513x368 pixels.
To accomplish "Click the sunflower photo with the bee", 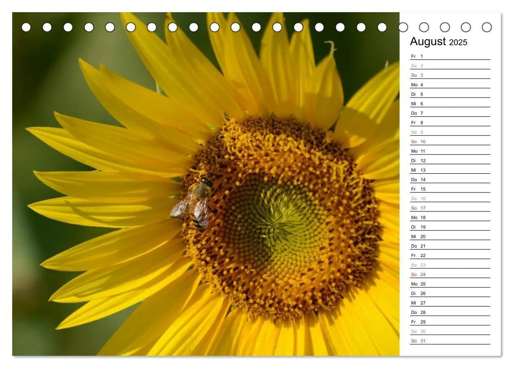I will point(206,184).
